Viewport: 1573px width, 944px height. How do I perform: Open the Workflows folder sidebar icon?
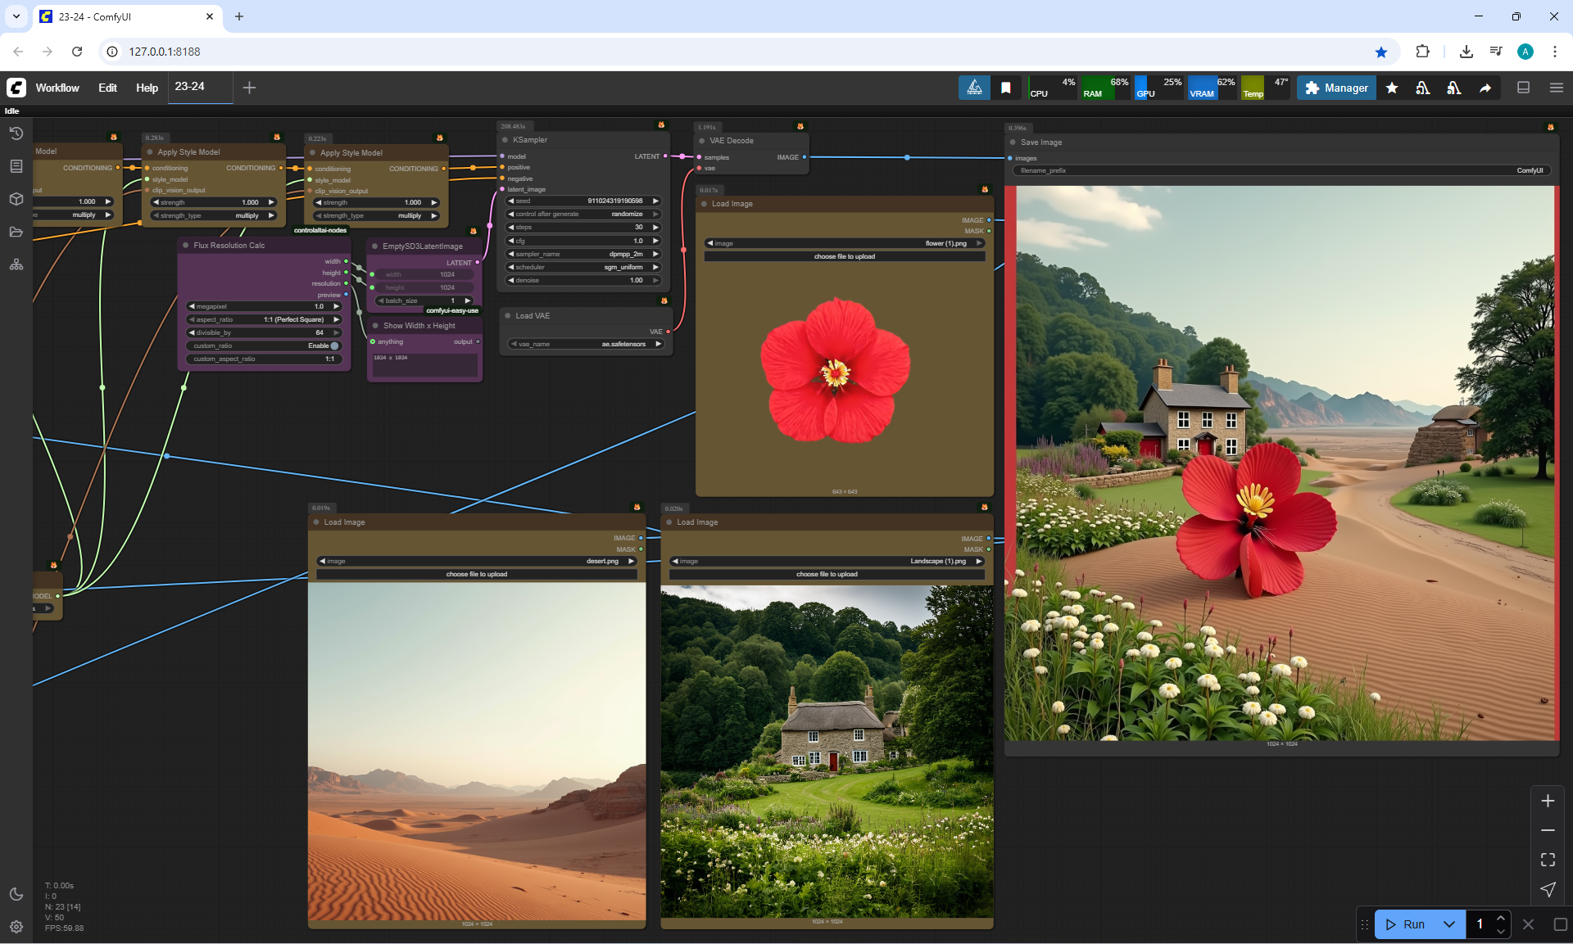tap(16, 232)
